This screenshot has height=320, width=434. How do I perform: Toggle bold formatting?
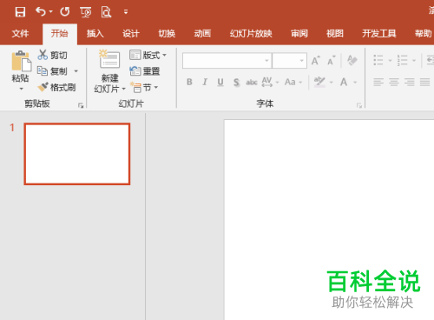point(189,82)
